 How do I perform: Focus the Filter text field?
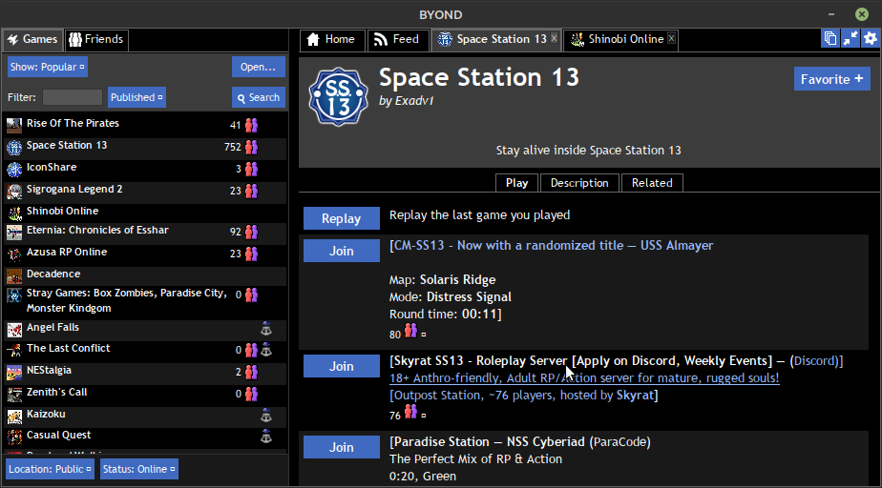click(73, 97)
